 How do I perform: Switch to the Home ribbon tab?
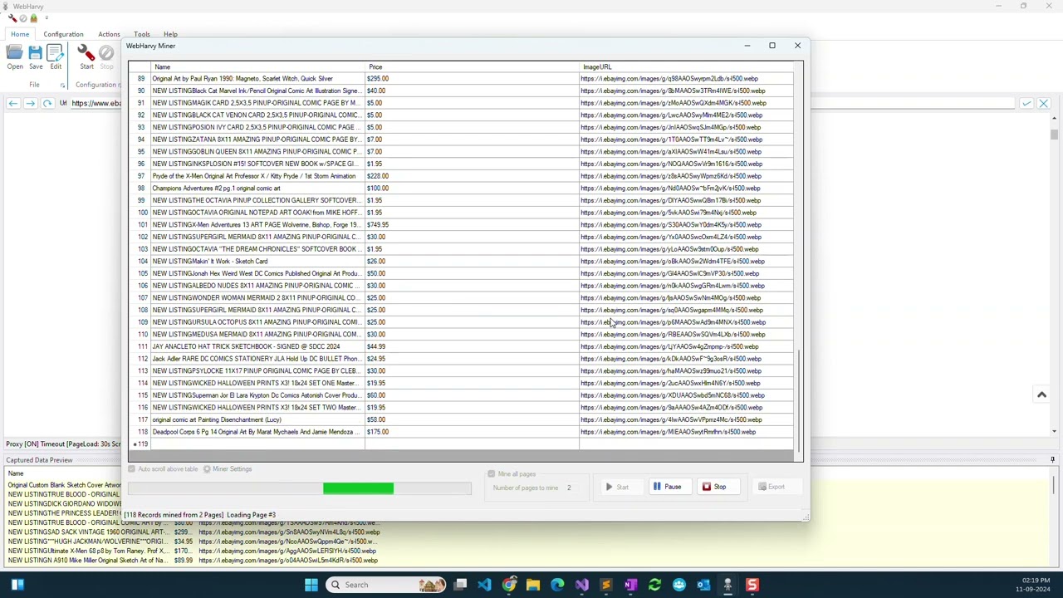(20, 34)
